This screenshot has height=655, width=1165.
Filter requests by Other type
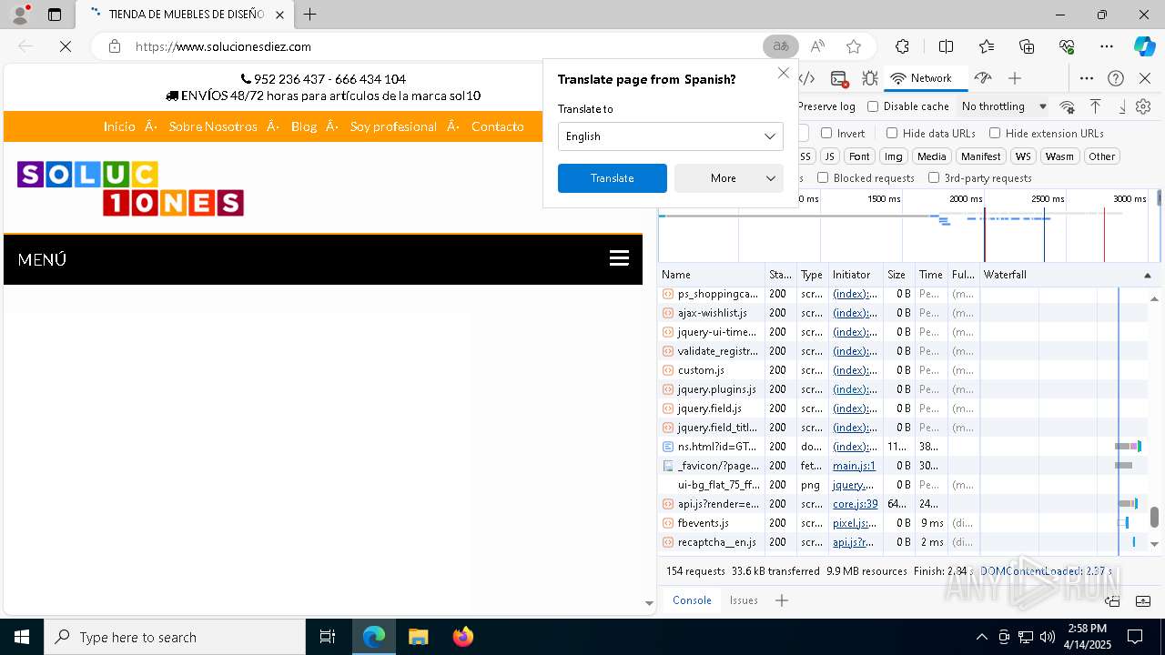1102,156
